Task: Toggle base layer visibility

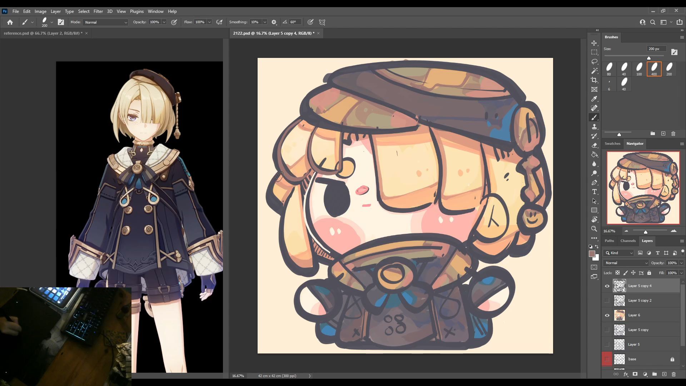Action: (607, 359)
